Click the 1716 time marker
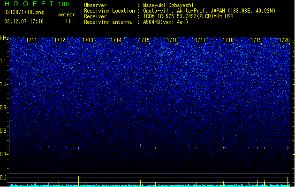This screenshot has width=295, height=187. (172, 40)
